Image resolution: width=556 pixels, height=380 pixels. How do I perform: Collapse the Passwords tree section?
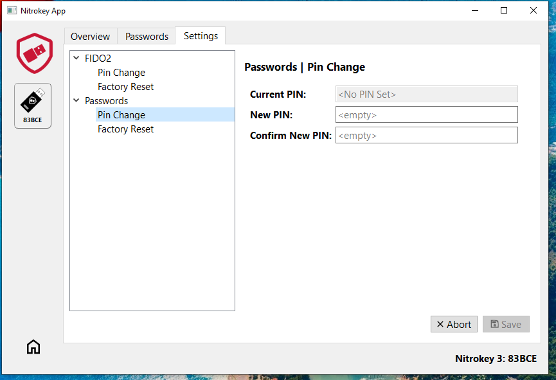[77, 101]
